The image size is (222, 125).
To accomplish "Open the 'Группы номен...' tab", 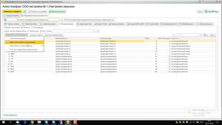I will (x=12, y=24).
